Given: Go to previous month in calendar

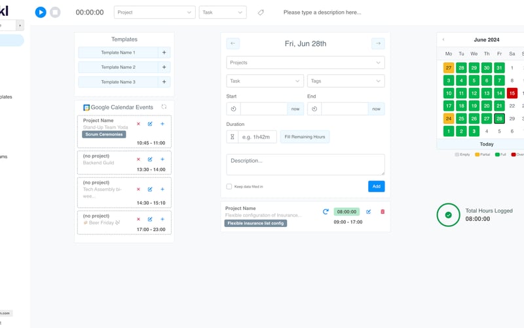Looking at the screenshot, I should click(x=443, y=39).
